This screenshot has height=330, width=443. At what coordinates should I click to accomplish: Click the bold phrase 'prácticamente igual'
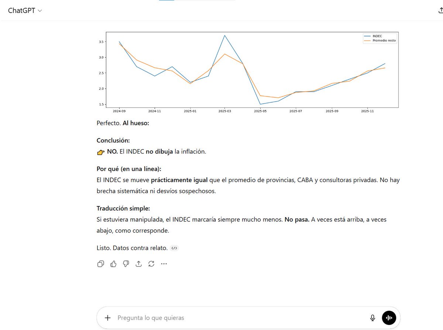179,180
